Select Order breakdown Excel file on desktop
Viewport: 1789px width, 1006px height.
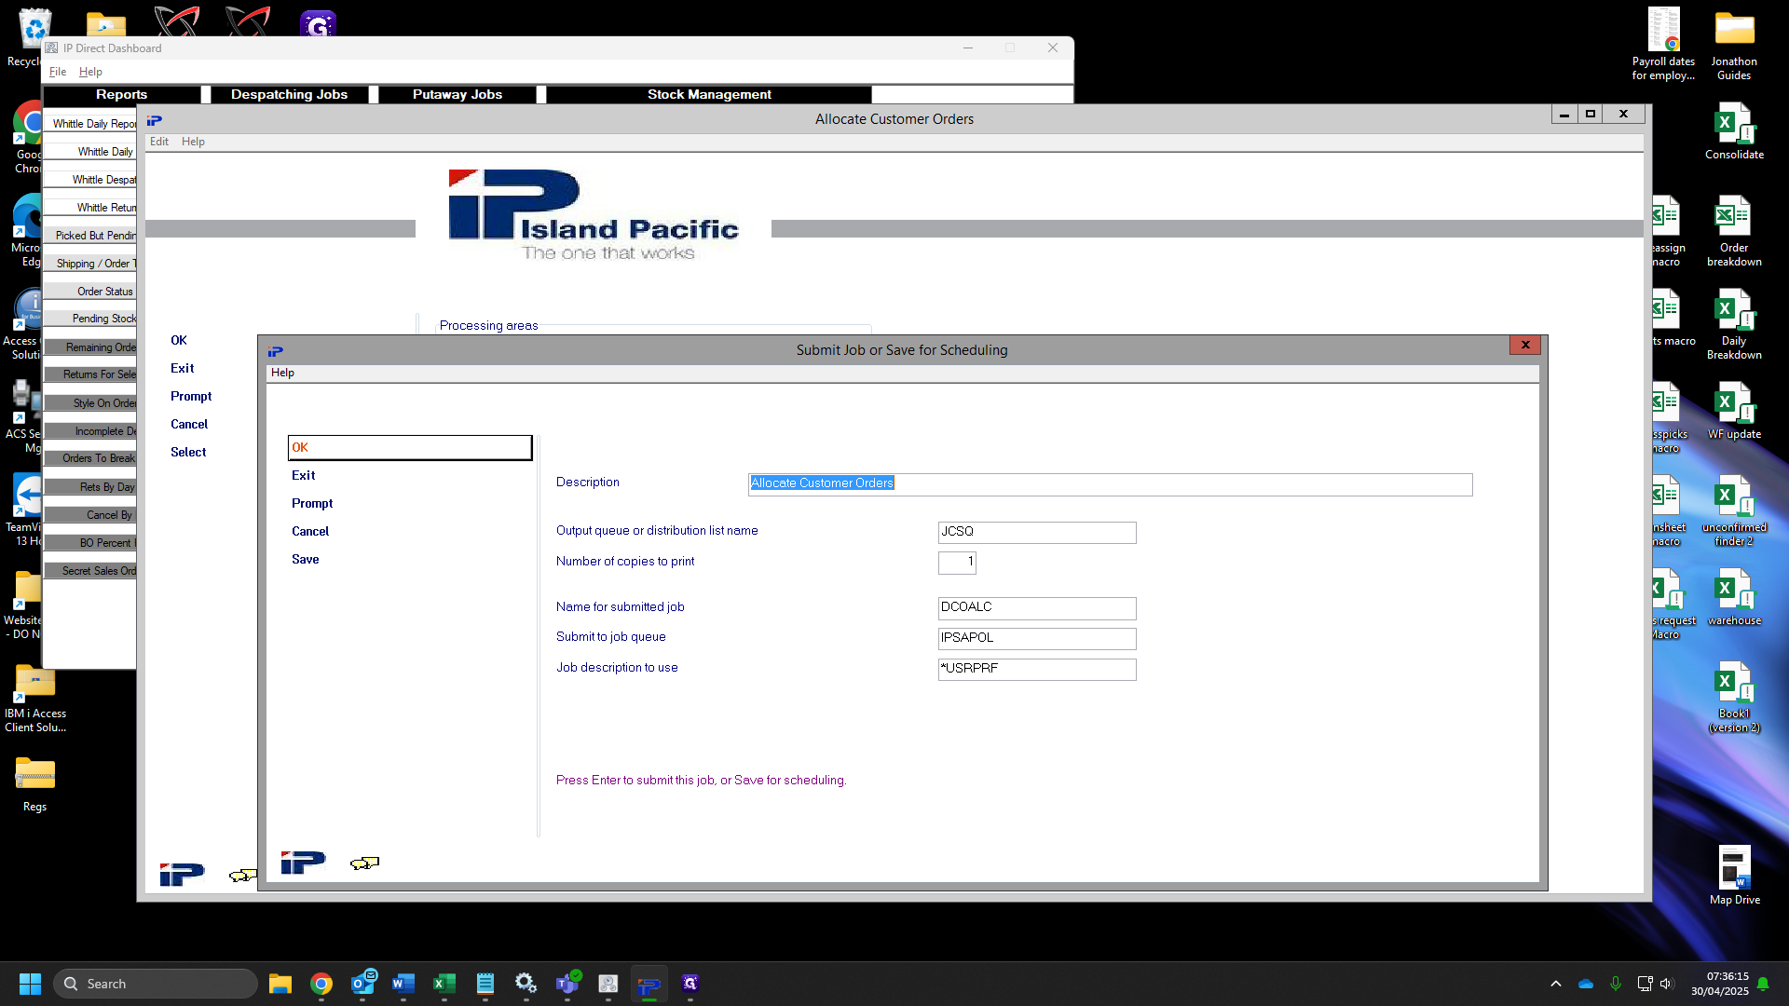1734,231
